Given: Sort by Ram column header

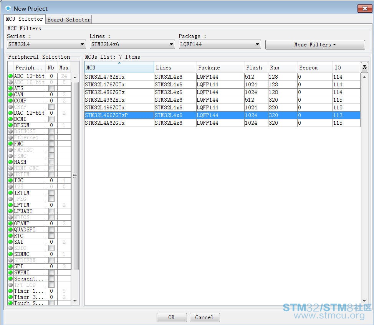Looking at the screenshot, I should coord(283,68).
